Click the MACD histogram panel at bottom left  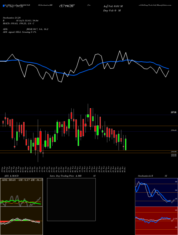pyautogui.click(x=21, y=221)
